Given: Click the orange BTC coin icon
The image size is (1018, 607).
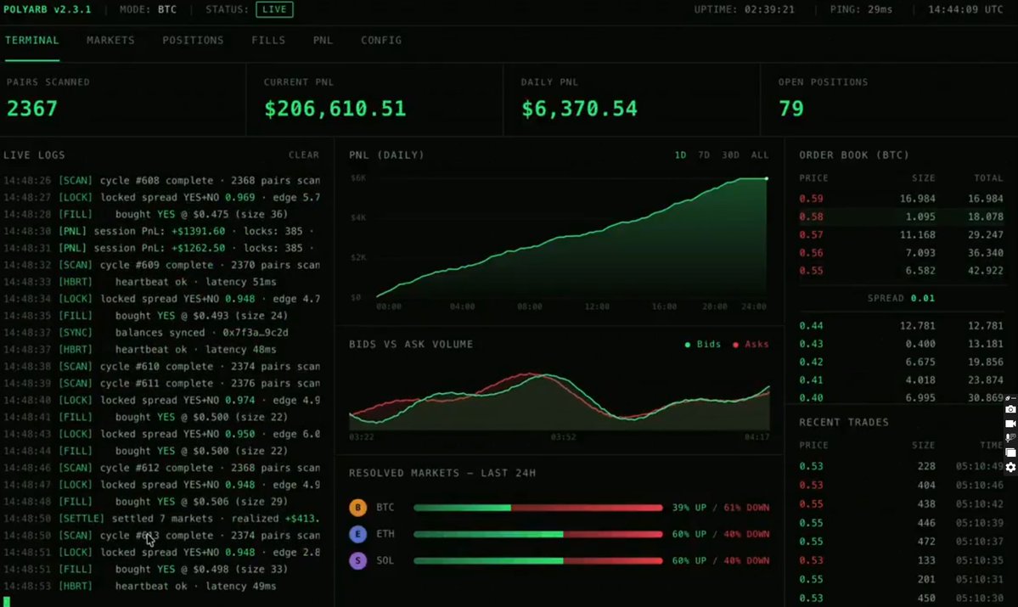Looking at the screenshot, I should tap(357, 508).
